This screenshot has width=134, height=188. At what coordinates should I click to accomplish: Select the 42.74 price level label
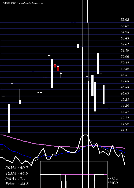[x=125, y=118]
